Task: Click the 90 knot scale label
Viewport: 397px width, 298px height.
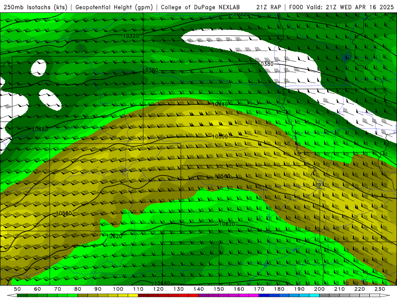Action: click(x=98, y=289)
